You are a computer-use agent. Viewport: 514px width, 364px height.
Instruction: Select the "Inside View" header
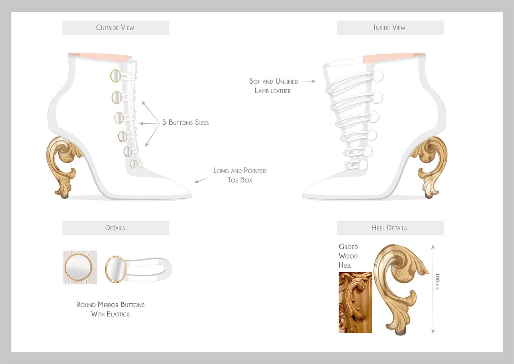(x=390, y=28)
